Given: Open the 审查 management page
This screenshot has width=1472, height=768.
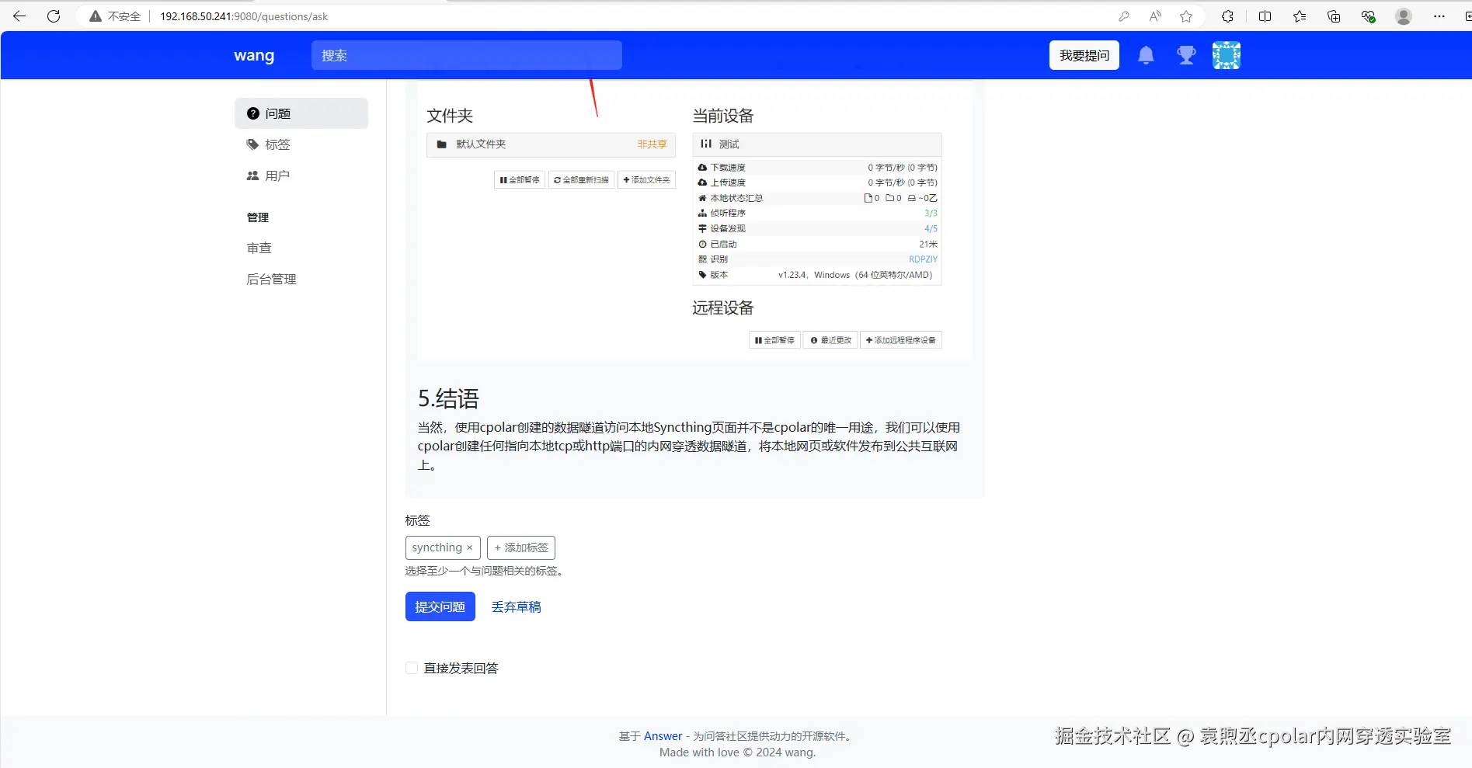Looking at the screenshot, I should click(x=259, y=247).
